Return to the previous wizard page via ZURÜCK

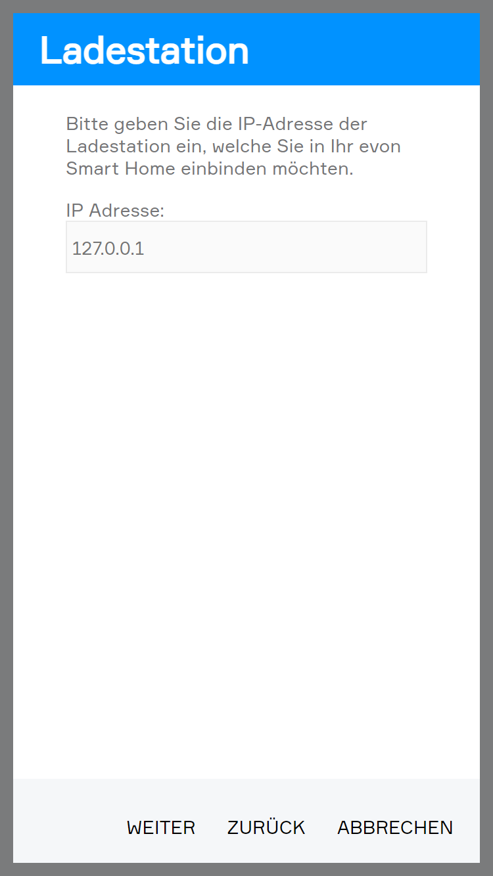266,827
